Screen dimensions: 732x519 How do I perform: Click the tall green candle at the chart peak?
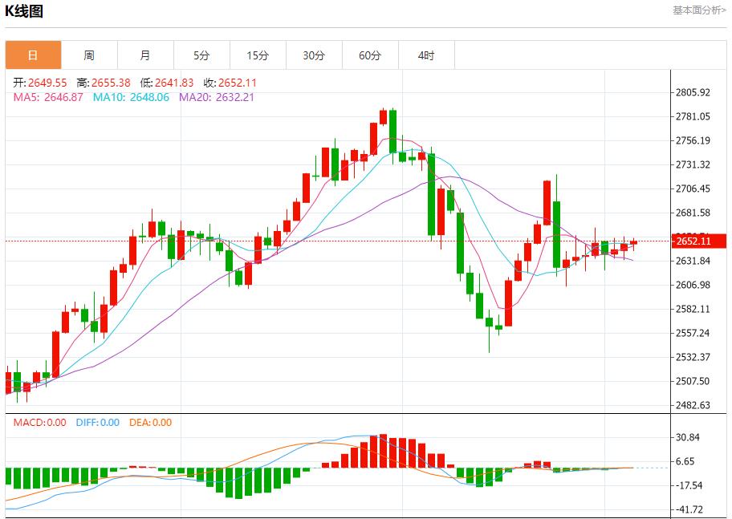392,132
